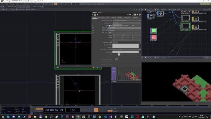
Task: Click the highlighted orange play button
Action: tap(96, 110)
